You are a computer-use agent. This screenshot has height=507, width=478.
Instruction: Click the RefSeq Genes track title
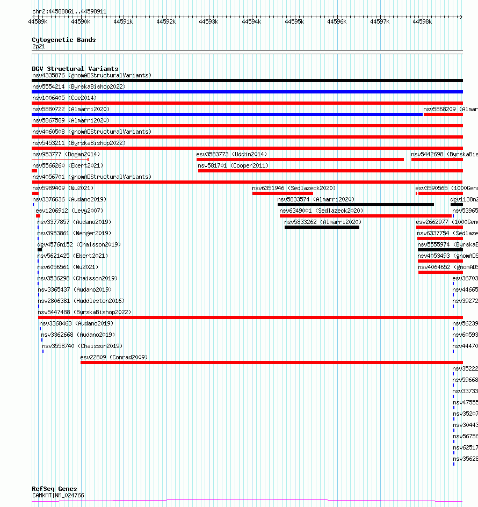[54, 489]
